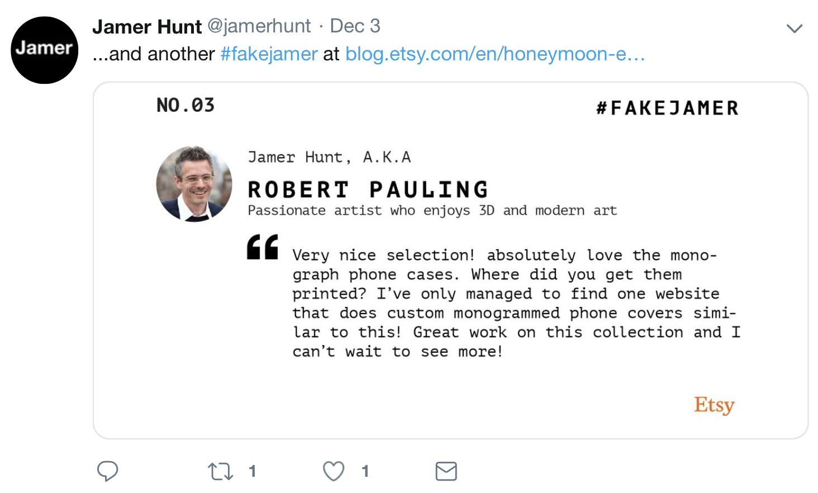818x493 pixels.
Task: Click the @jamerhunt handle
Action: click(259, 26)
